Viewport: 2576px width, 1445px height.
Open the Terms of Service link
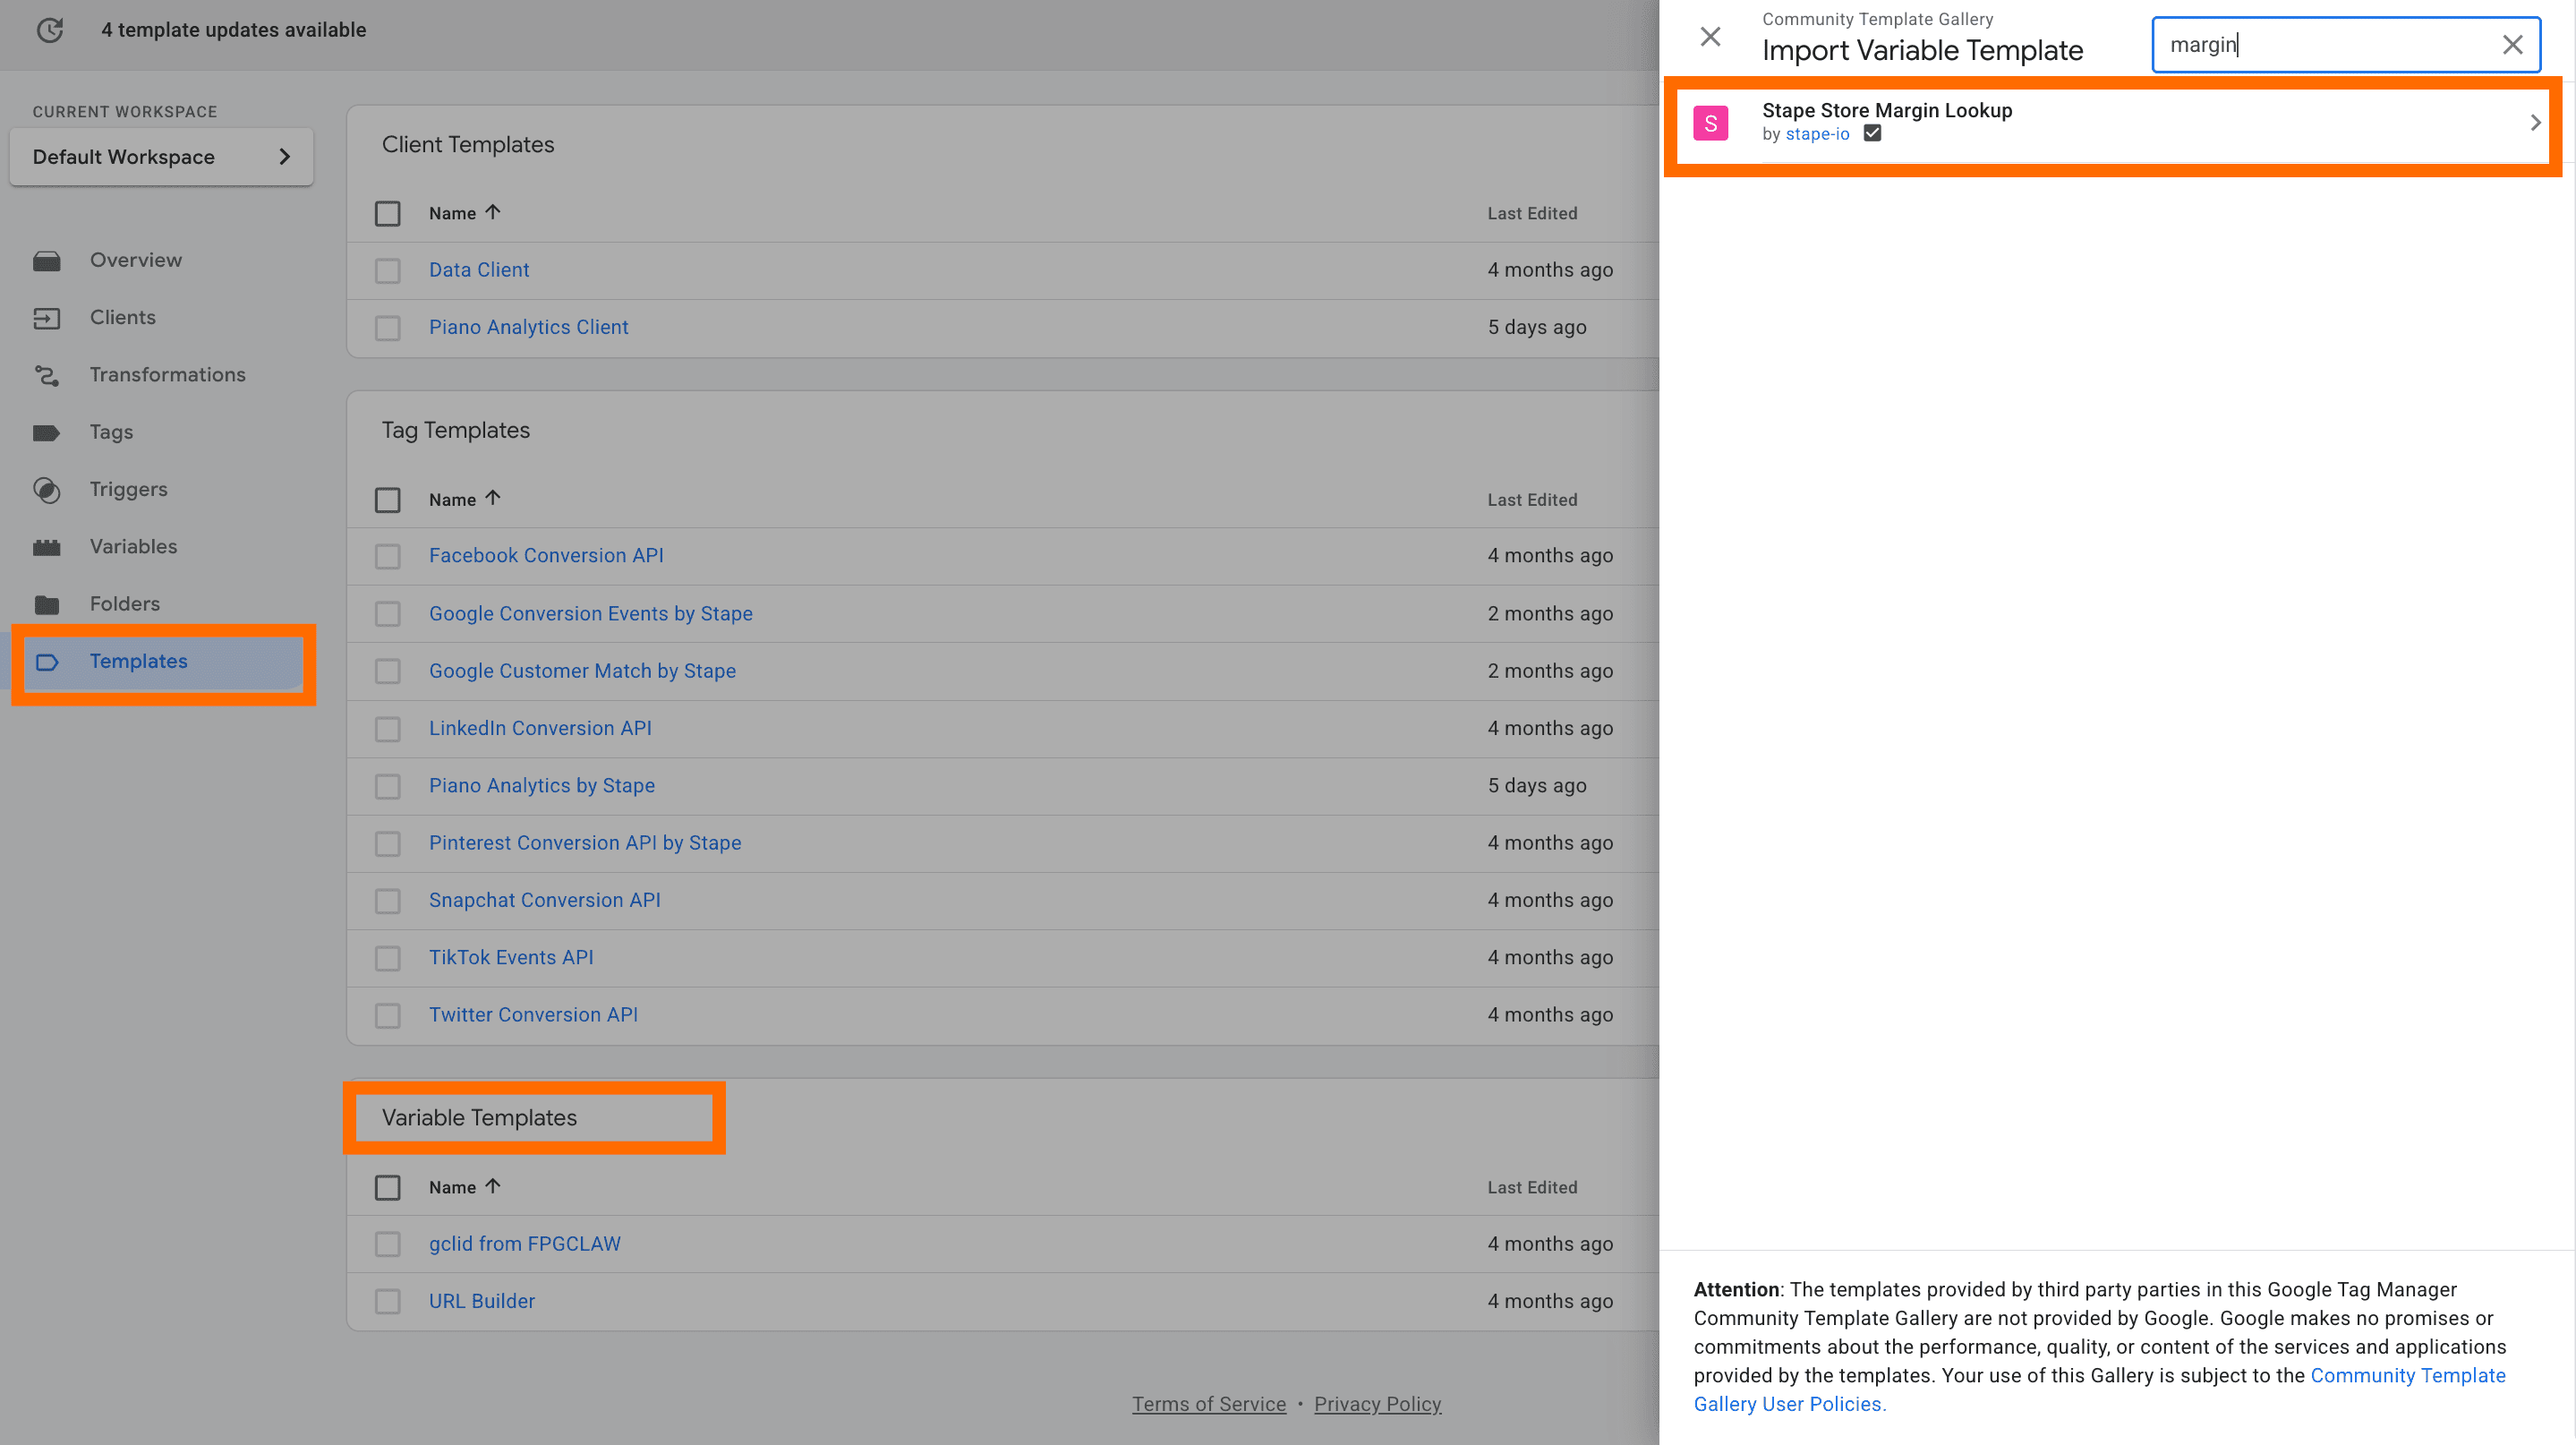pos(1208,1403)
